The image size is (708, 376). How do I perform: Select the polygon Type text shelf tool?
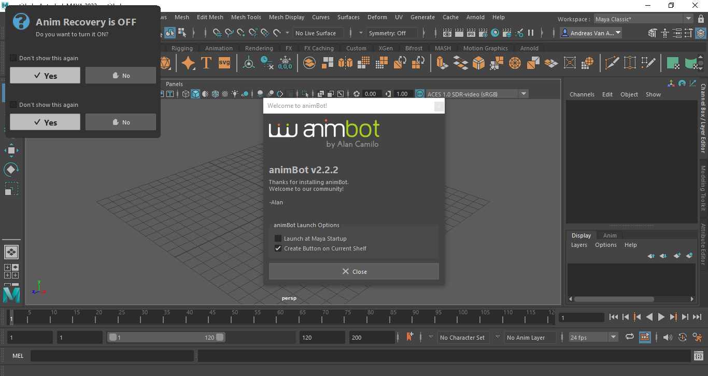pos(206,63)
